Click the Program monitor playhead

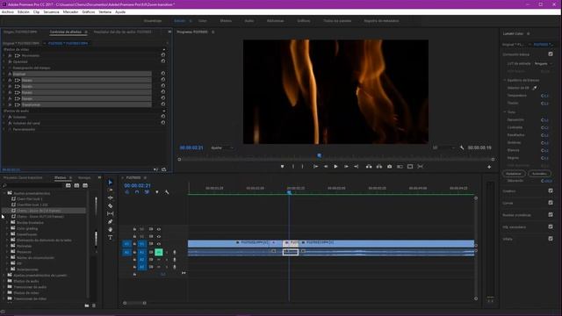pyautogui.click(x=319, y=155)
